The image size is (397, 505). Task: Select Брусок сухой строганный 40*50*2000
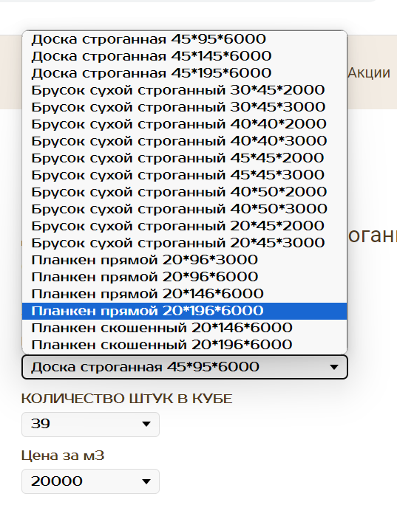(x=185, y=192)
